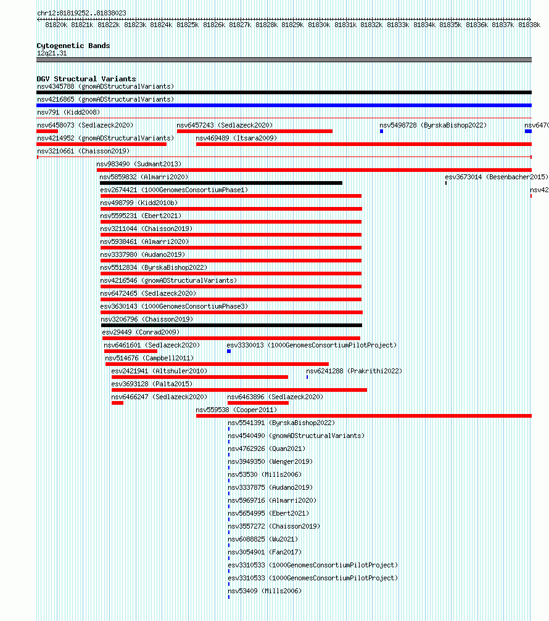This screenshot has width=549, height=621.
Task: Click the DGV Structural Variants track title
Action: pos(86,79)
